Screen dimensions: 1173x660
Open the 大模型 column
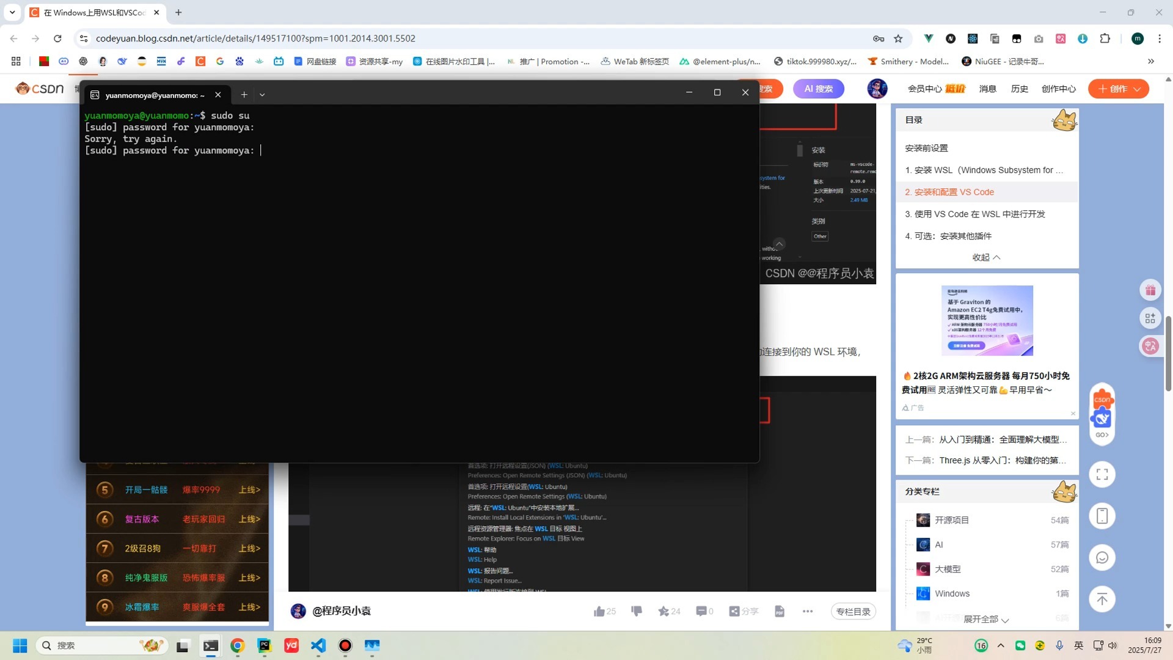tap(948, 569)
